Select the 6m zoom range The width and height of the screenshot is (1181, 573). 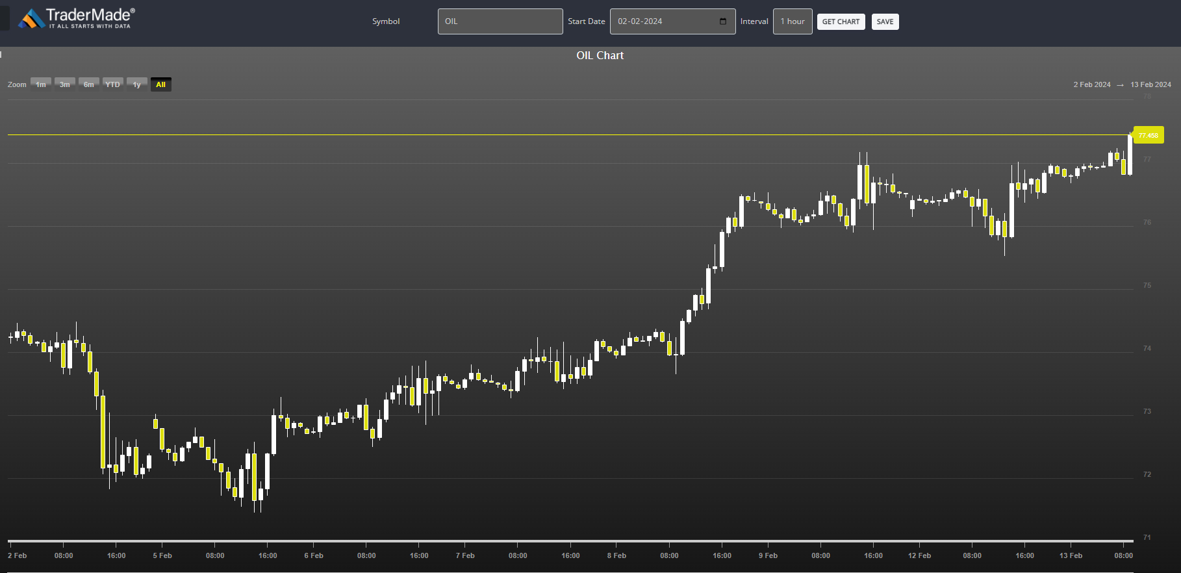pos(89,84)
